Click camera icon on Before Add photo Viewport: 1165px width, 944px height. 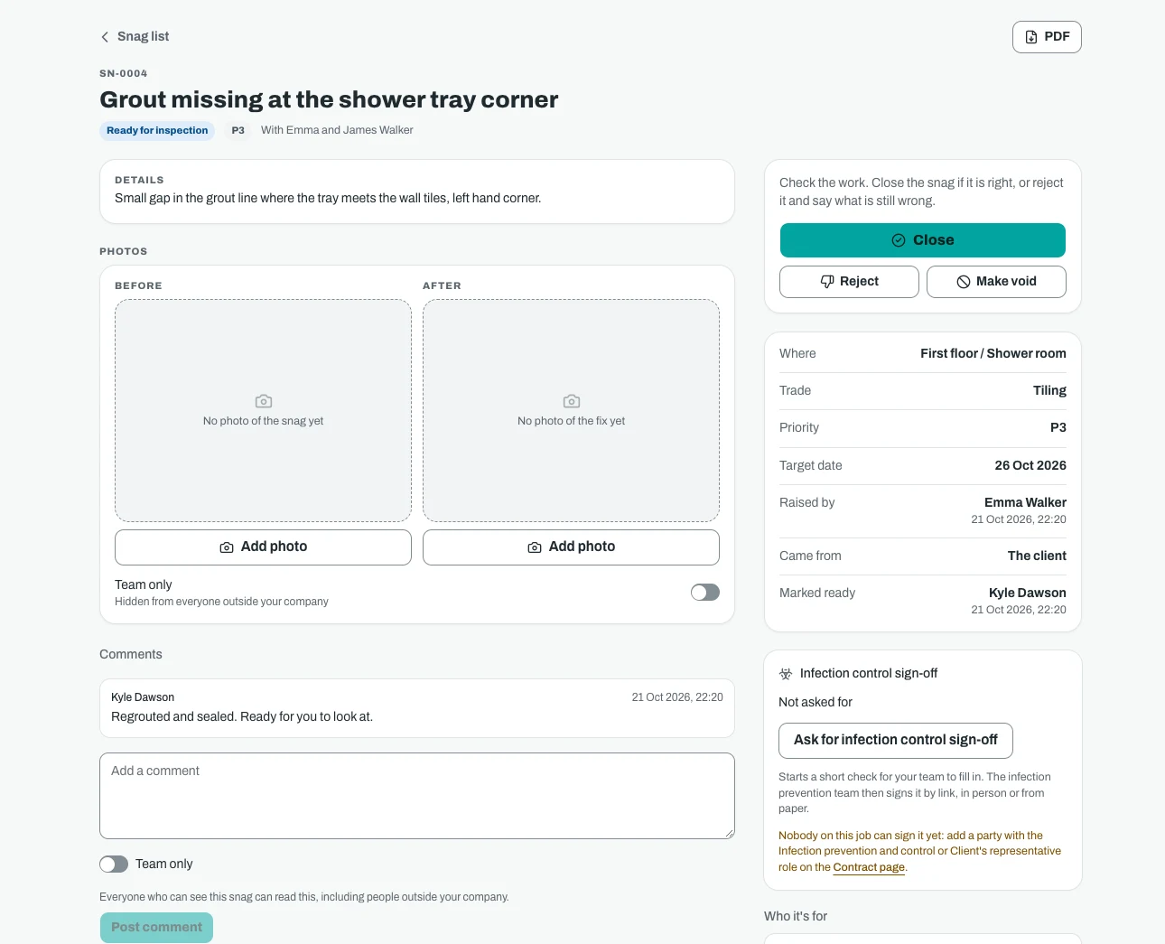(x=227, y=547)
